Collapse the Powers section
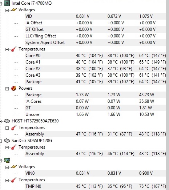This screenshot has height=190, width=169. pos(7,89)
